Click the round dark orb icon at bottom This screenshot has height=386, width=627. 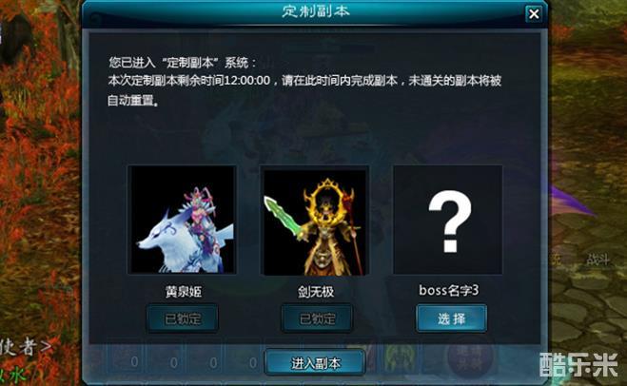(x=469, y=358)
